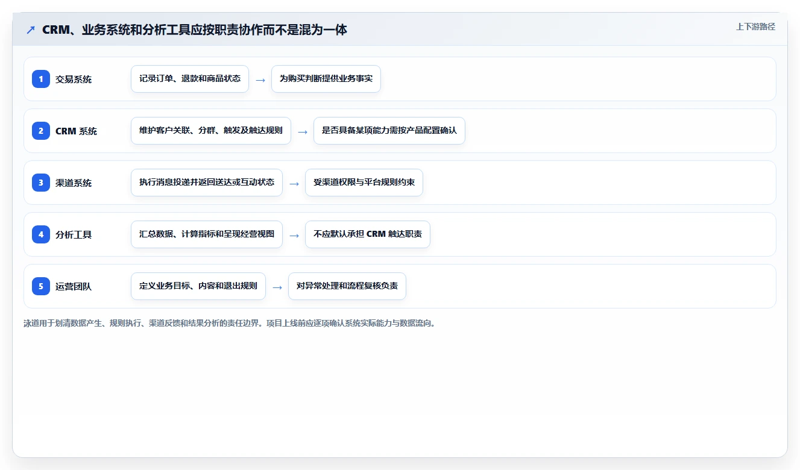Click the number 1 badge for 交易系统
The height and width of the screenshot is (470, 800).
click(41, 79)
